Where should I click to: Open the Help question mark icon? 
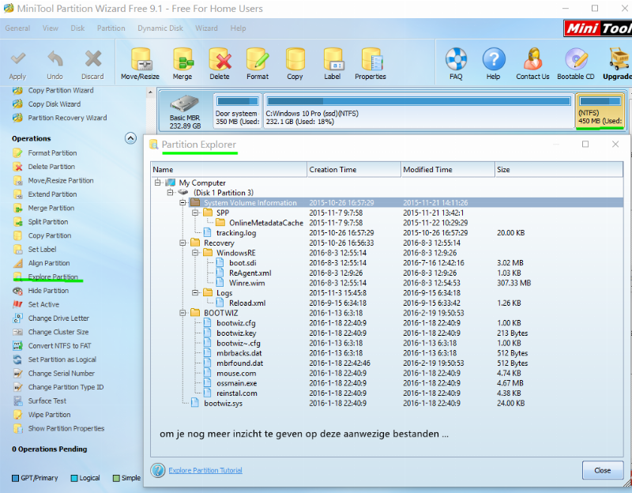click(x=493, y=58)
